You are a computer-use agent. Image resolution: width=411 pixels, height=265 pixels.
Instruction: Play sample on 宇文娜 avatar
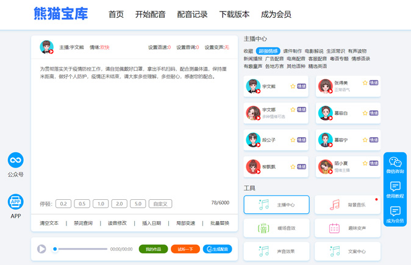click(258, 118)
